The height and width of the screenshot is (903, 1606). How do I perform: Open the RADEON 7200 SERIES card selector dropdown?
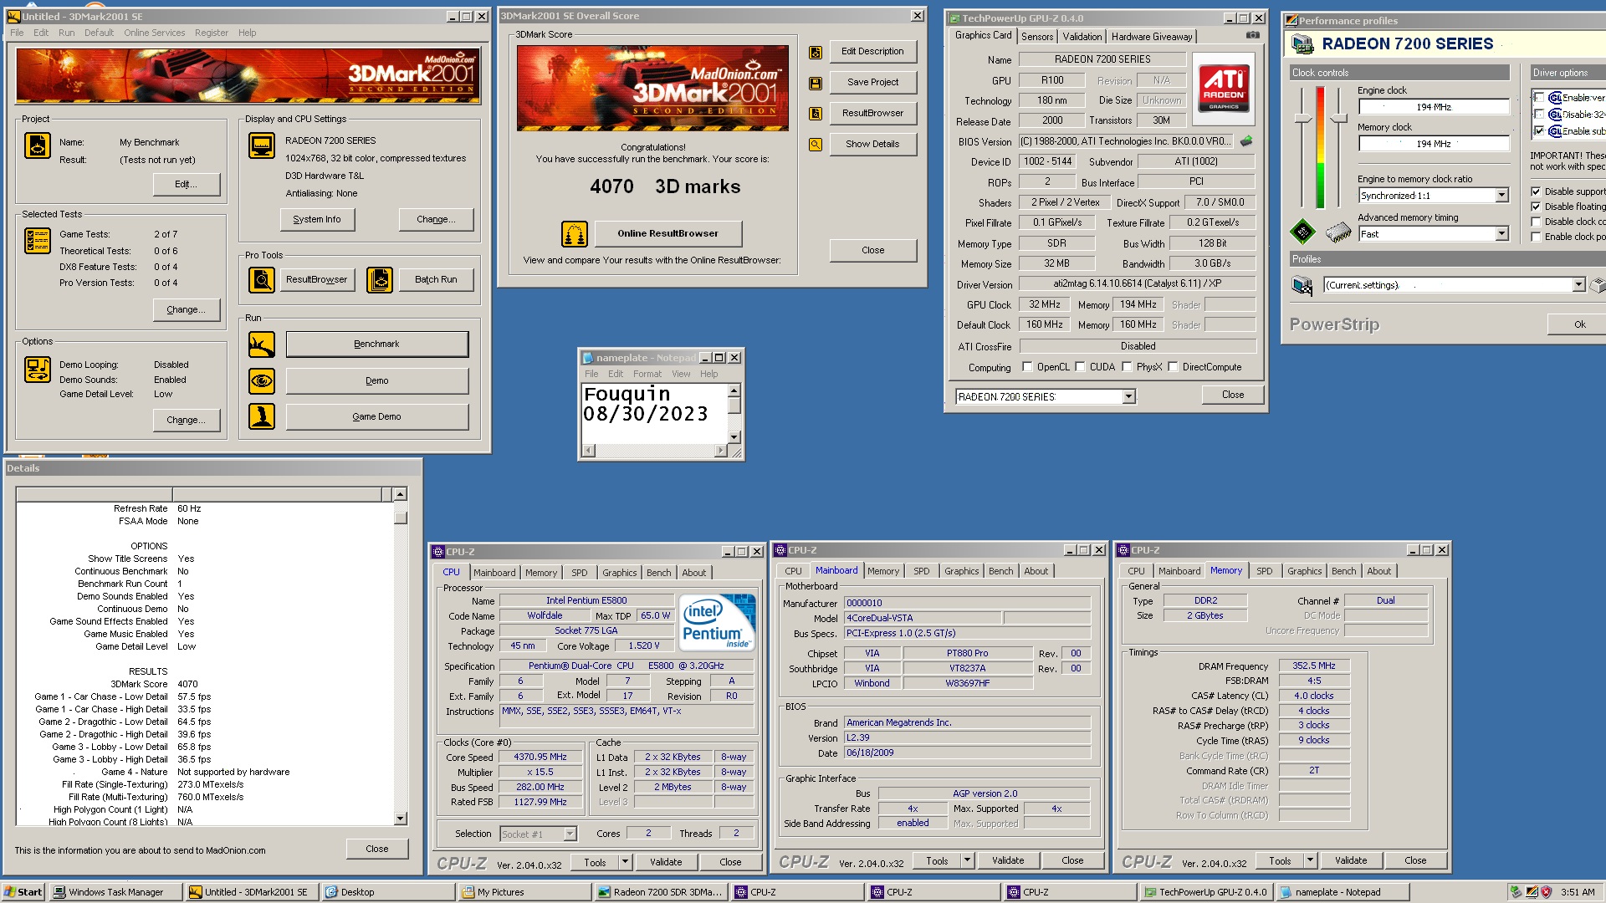tap(1128, 396)
